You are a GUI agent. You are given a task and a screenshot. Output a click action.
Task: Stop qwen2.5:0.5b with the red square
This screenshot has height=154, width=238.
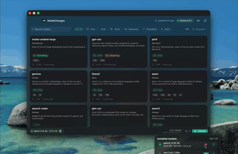tap(206, 144)
